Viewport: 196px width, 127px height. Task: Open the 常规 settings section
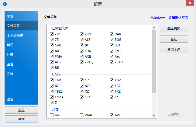[x=21, y=16]
